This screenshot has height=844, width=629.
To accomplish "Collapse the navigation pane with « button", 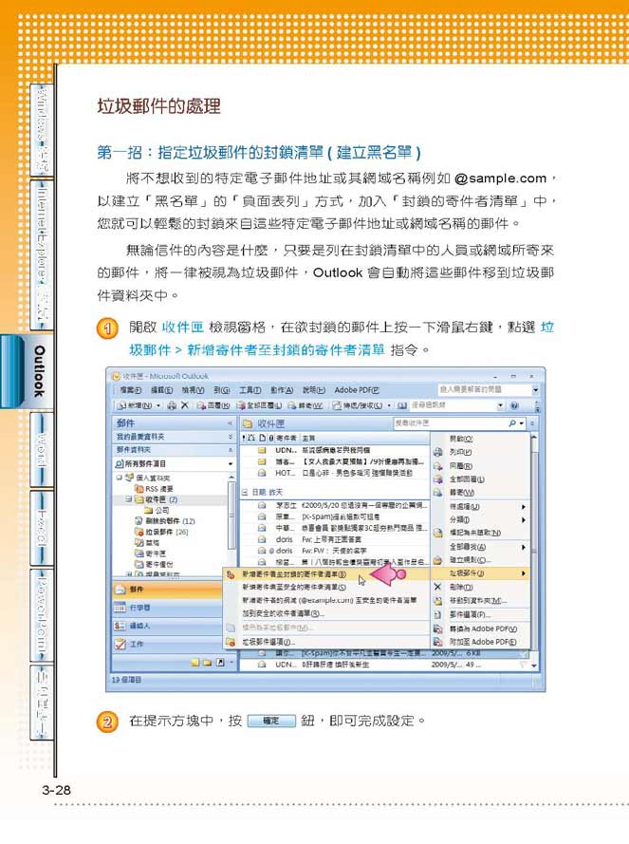I will pos(230,423).
